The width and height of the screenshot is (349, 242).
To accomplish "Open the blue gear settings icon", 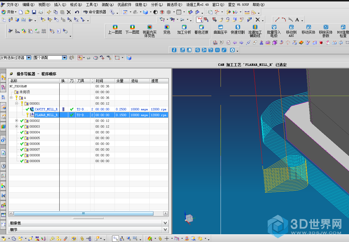I will pyautogui.click(x=232, y=50).
